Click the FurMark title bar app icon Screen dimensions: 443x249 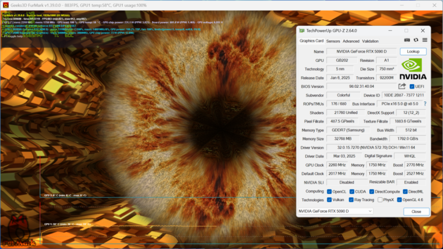tap(6, 5)
